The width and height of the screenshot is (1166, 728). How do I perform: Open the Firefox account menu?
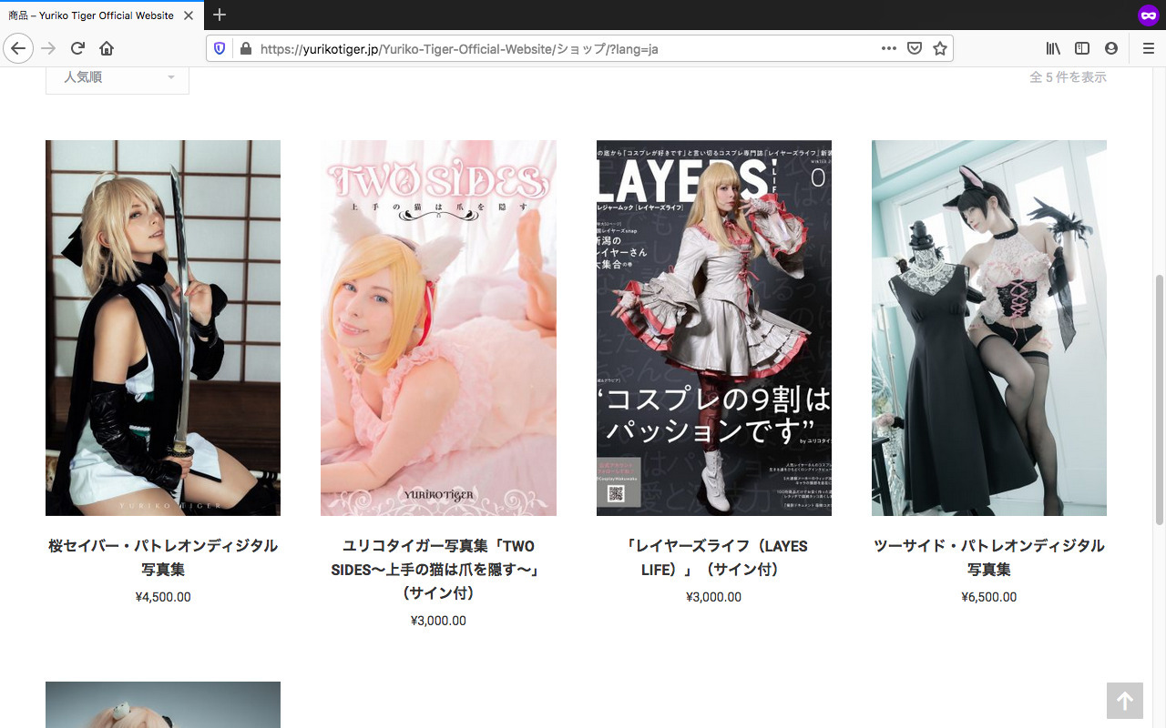point(1111,48)
